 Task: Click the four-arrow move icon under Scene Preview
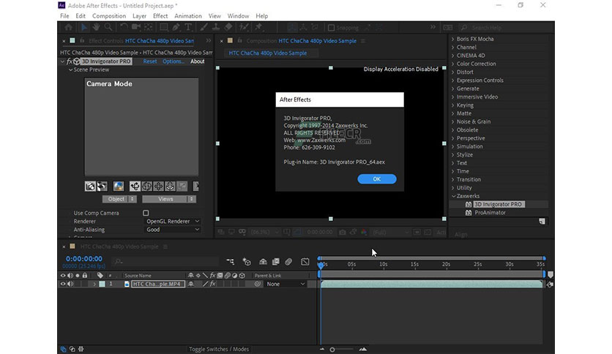pos(158,187)
